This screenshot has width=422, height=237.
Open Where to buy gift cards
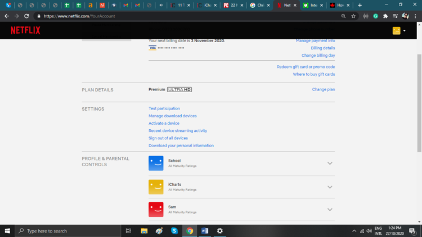(314, 74)
